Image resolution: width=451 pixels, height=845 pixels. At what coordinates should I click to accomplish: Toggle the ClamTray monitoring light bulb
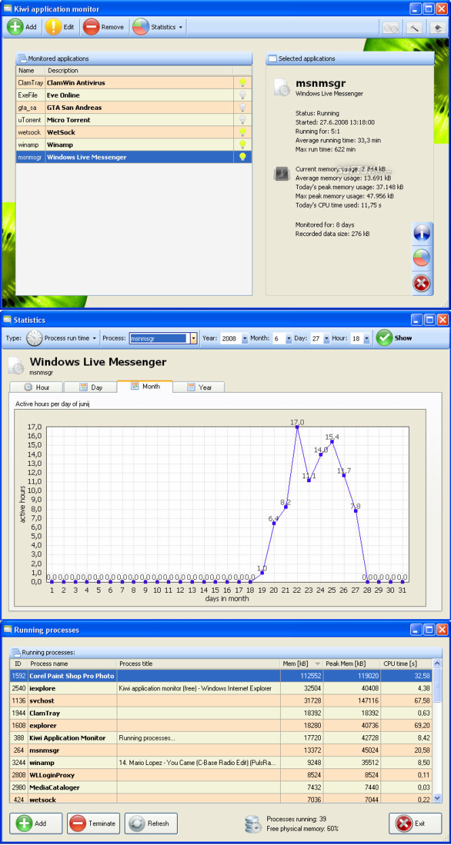tap(241, 83)
